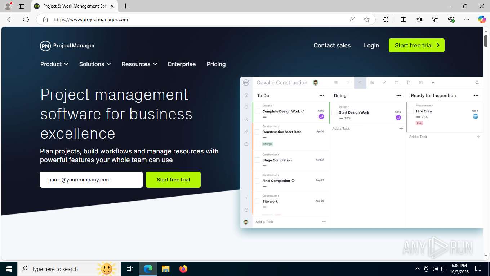Click Contact sales in the header

tap(332, 45)
